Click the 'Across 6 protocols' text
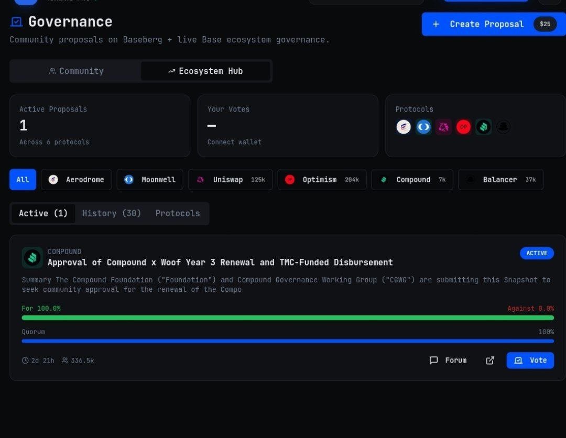566x438 pixels. pyautogui.click(x=54, y=142)
